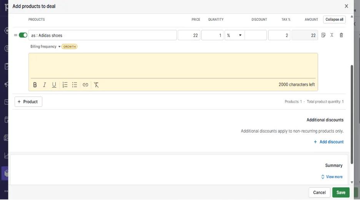Click the scrollbar down arrow
360x200 pixels.
tap(352, 182)
